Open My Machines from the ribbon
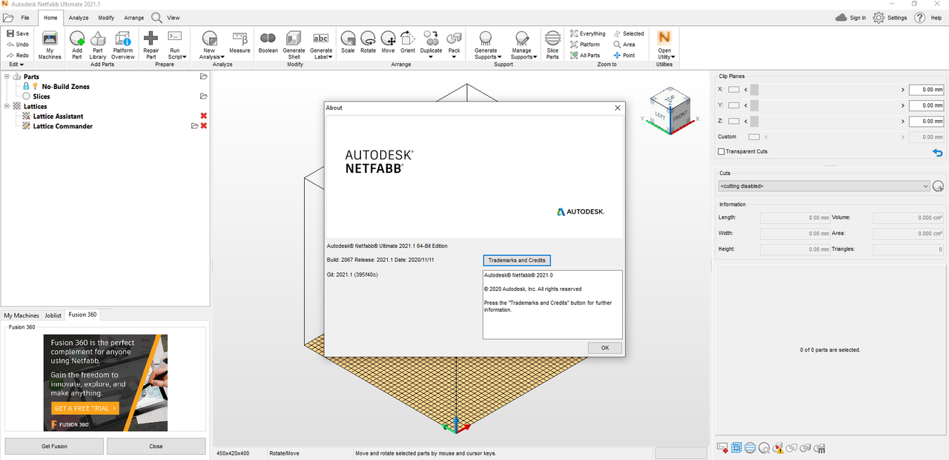949x460 pixels. tap(50, 45)
